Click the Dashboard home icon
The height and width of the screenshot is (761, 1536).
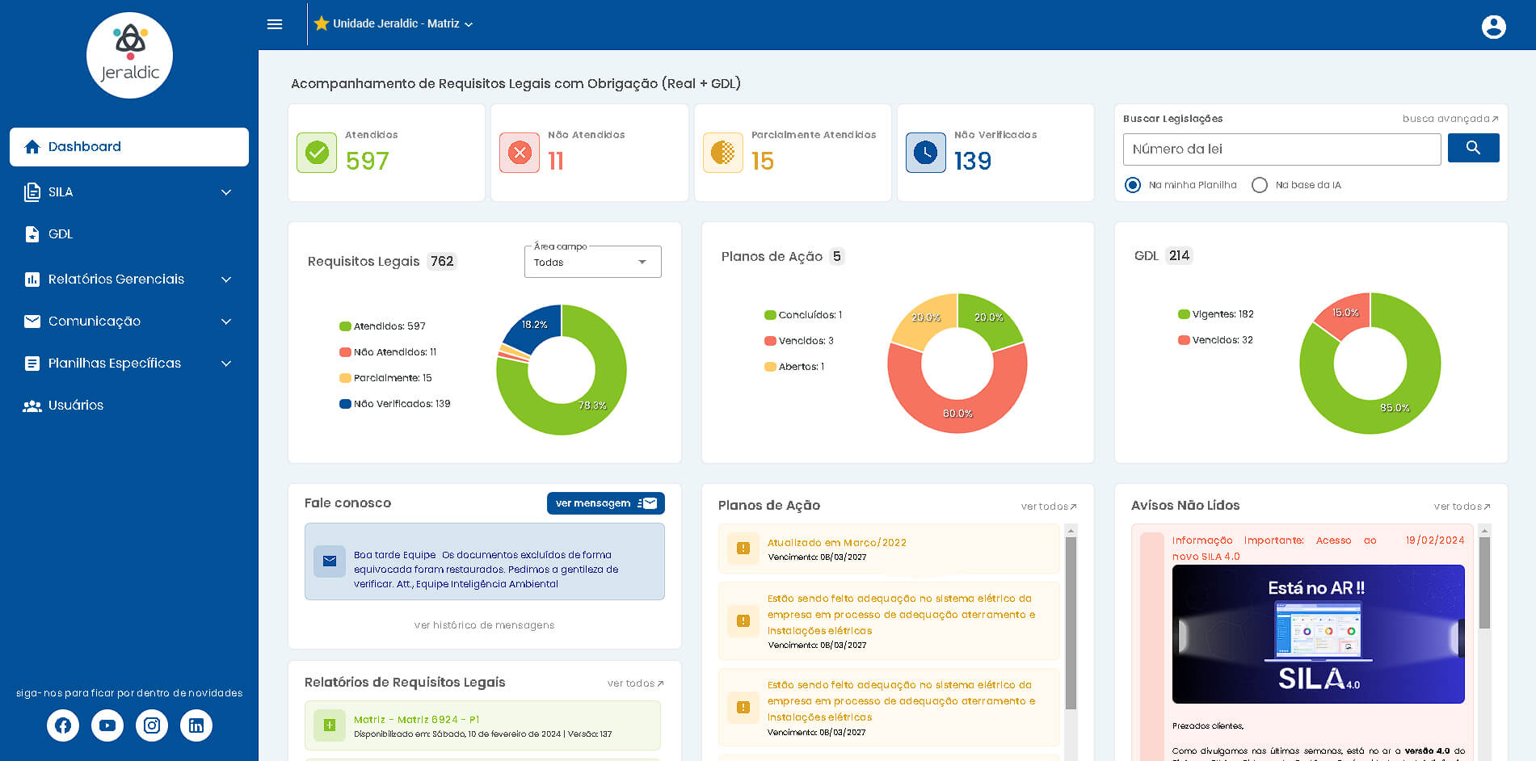(x=32, y=147)
